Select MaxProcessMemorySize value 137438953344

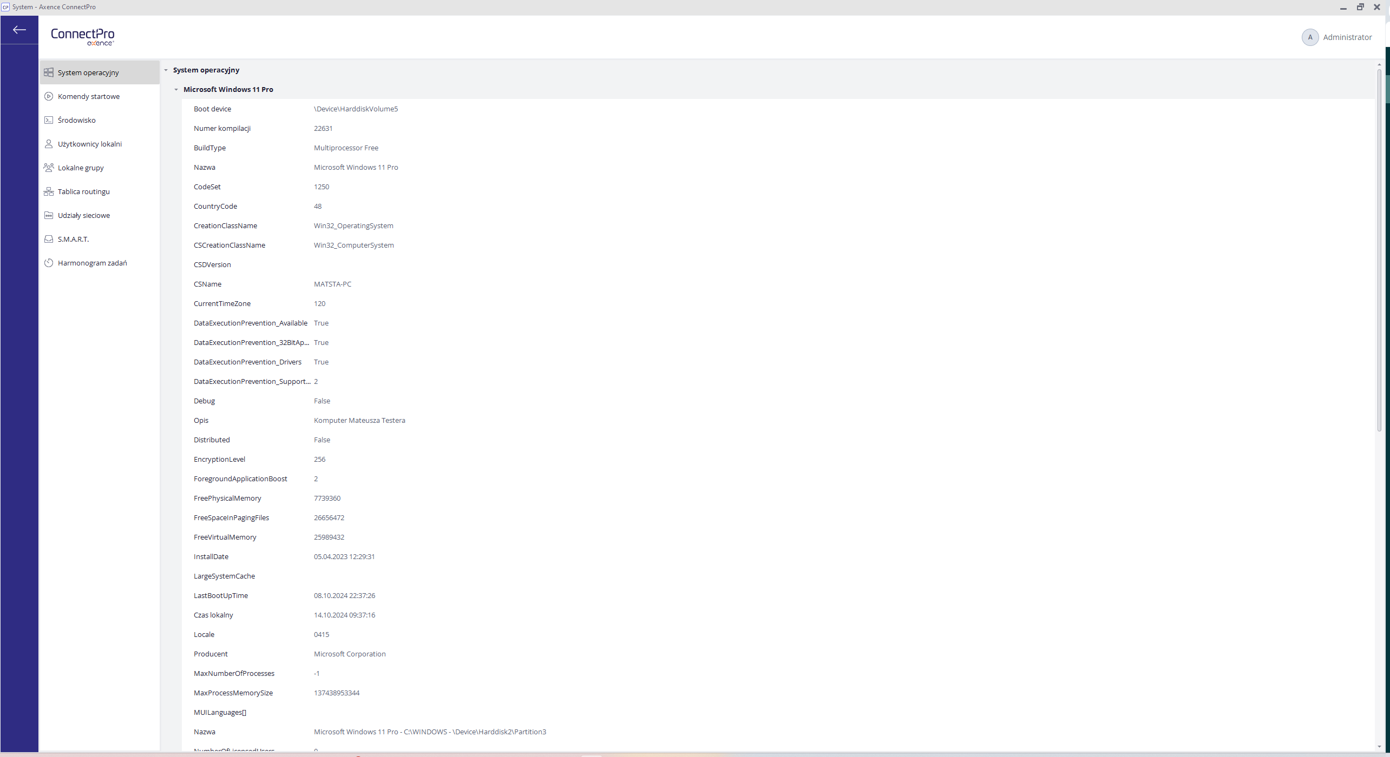coord(337,693)
